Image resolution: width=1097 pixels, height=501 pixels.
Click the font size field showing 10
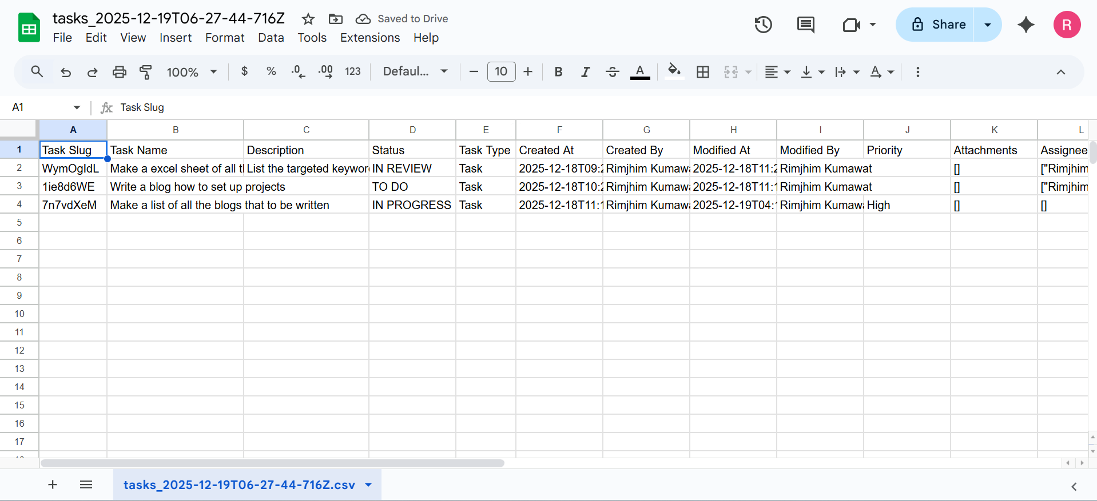[x=501, y=71]
